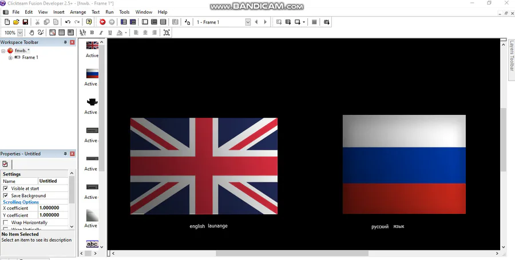Click the paint/draw tool next to hand
Viewport: 515px width, 260px height.
[41, 33]
